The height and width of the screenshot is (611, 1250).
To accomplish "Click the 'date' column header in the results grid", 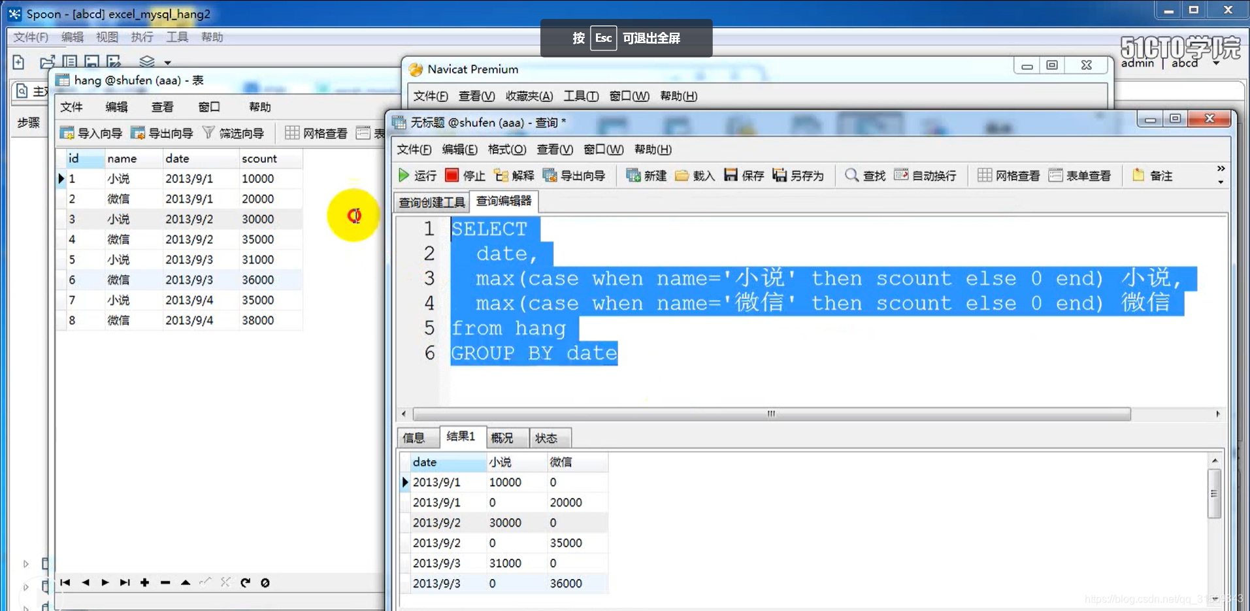I will pyautogui.click(x=448, y=462).
